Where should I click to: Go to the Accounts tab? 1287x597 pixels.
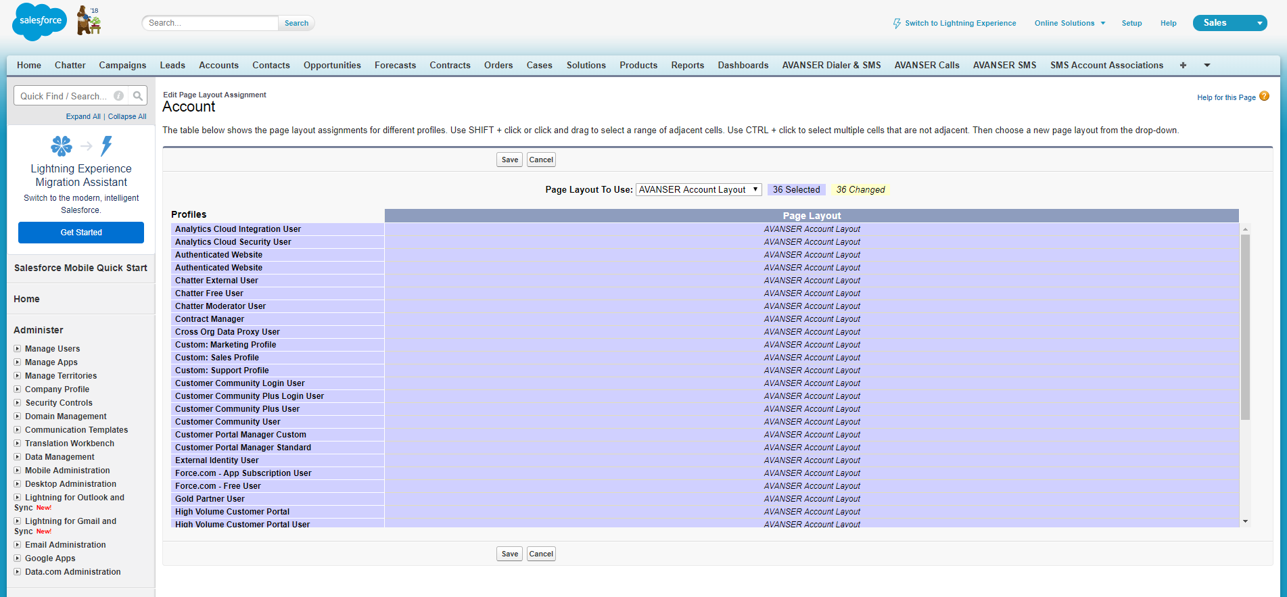pos(218,66)
